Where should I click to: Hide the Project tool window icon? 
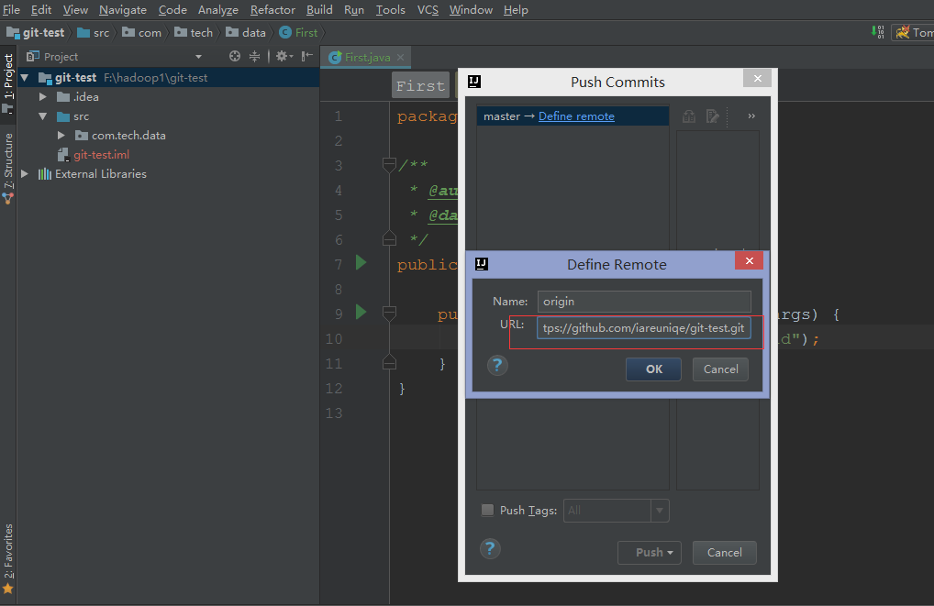pyautogui.click(x=306, y=57)
